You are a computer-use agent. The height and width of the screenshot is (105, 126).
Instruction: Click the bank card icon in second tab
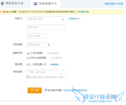pos(36,4)
